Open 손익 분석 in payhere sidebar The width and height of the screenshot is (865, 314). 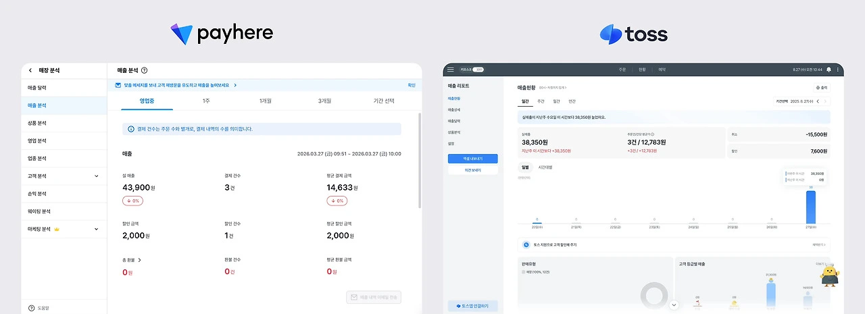(x=64, y=194)
